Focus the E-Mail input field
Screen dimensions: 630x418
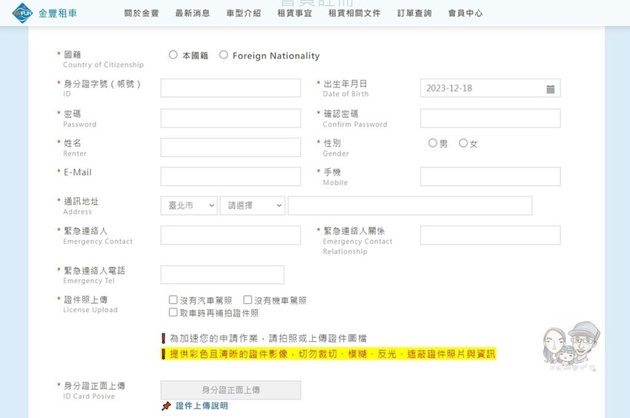(231, 176)
